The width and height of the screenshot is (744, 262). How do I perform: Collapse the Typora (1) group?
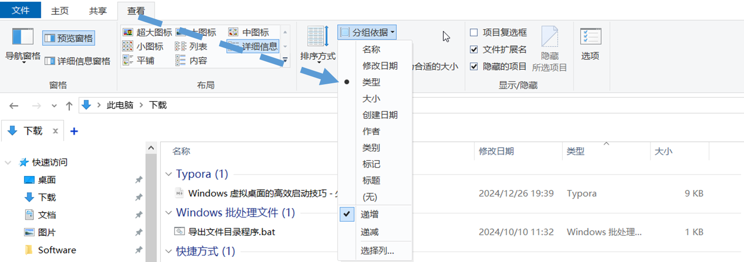click(x=169, y=174)
